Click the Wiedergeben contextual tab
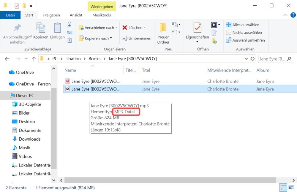297x192 pixels. 102,7
